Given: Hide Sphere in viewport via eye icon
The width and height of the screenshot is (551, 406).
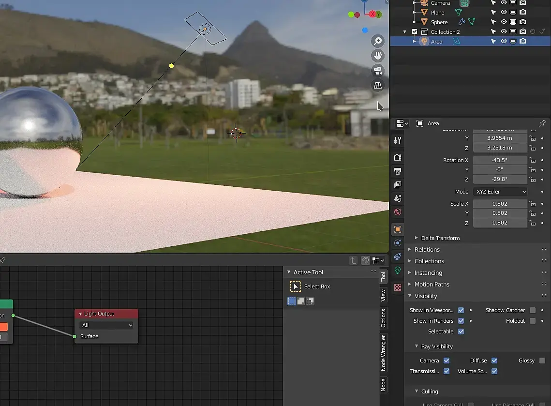Looking at the screenshot, I should [x=504, y=22].
